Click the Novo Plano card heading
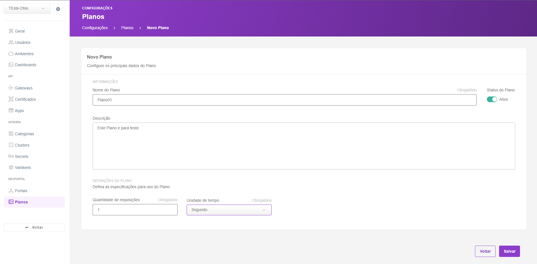 pyautogui.click(x=99, y=57)
